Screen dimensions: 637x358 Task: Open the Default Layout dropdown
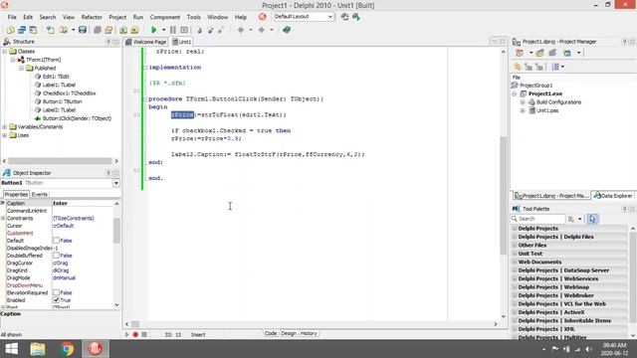click(x=329, y=17)
